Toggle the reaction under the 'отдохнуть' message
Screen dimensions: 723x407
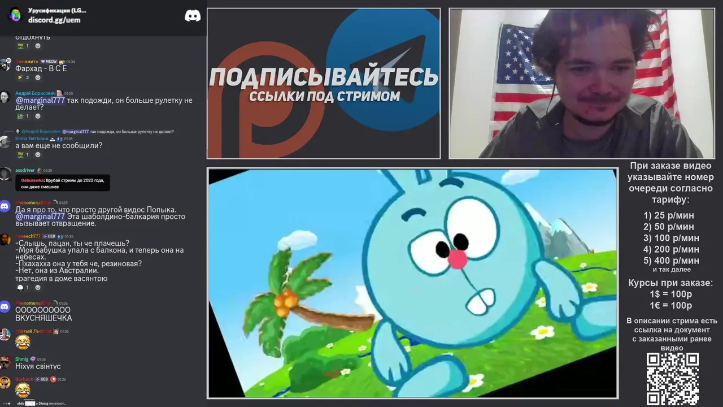pos(23,46)
